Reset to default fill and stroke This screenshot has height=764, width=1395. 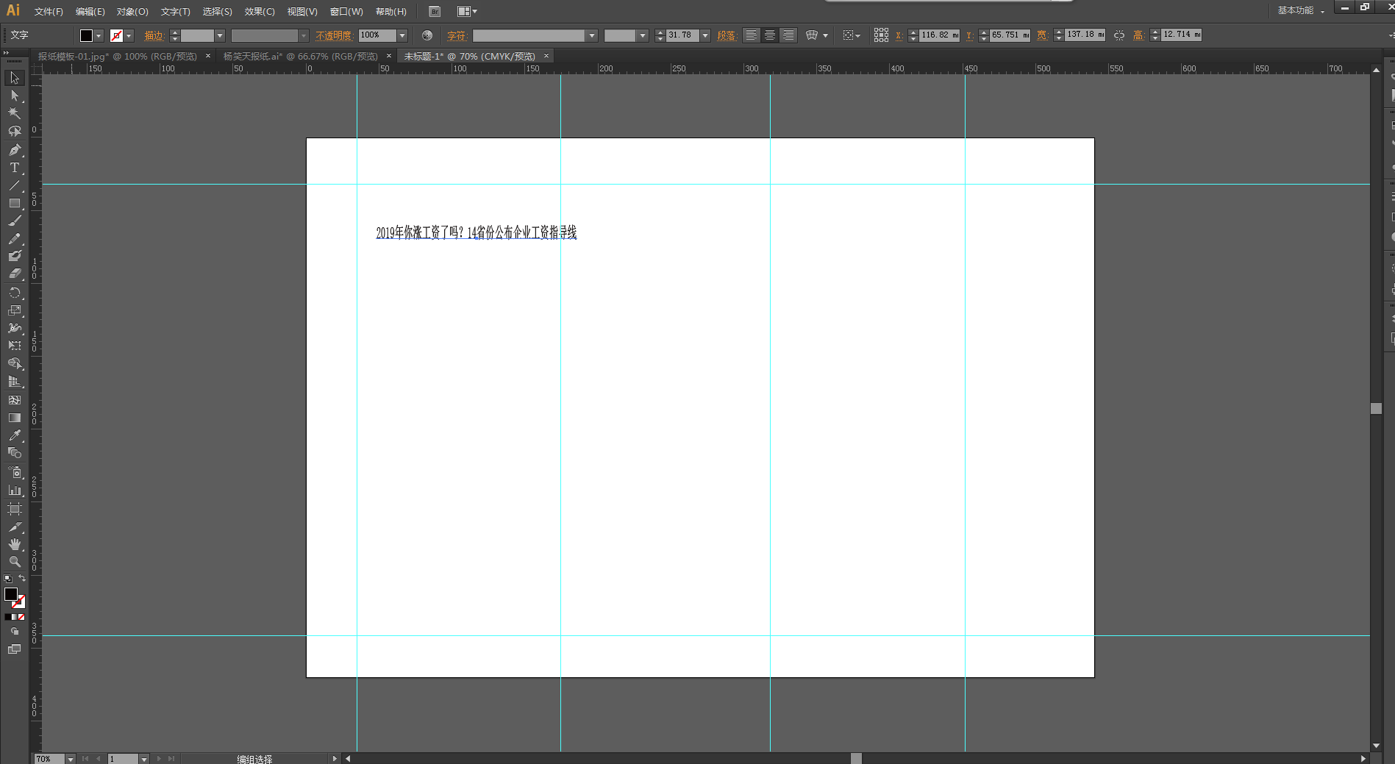[x=8, y=579]
